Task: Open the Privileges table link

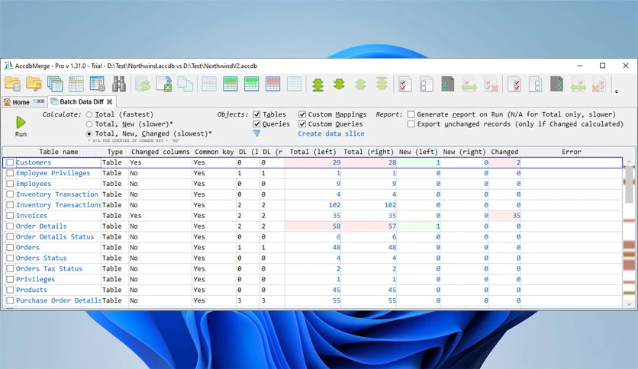Action: point(35,279)
